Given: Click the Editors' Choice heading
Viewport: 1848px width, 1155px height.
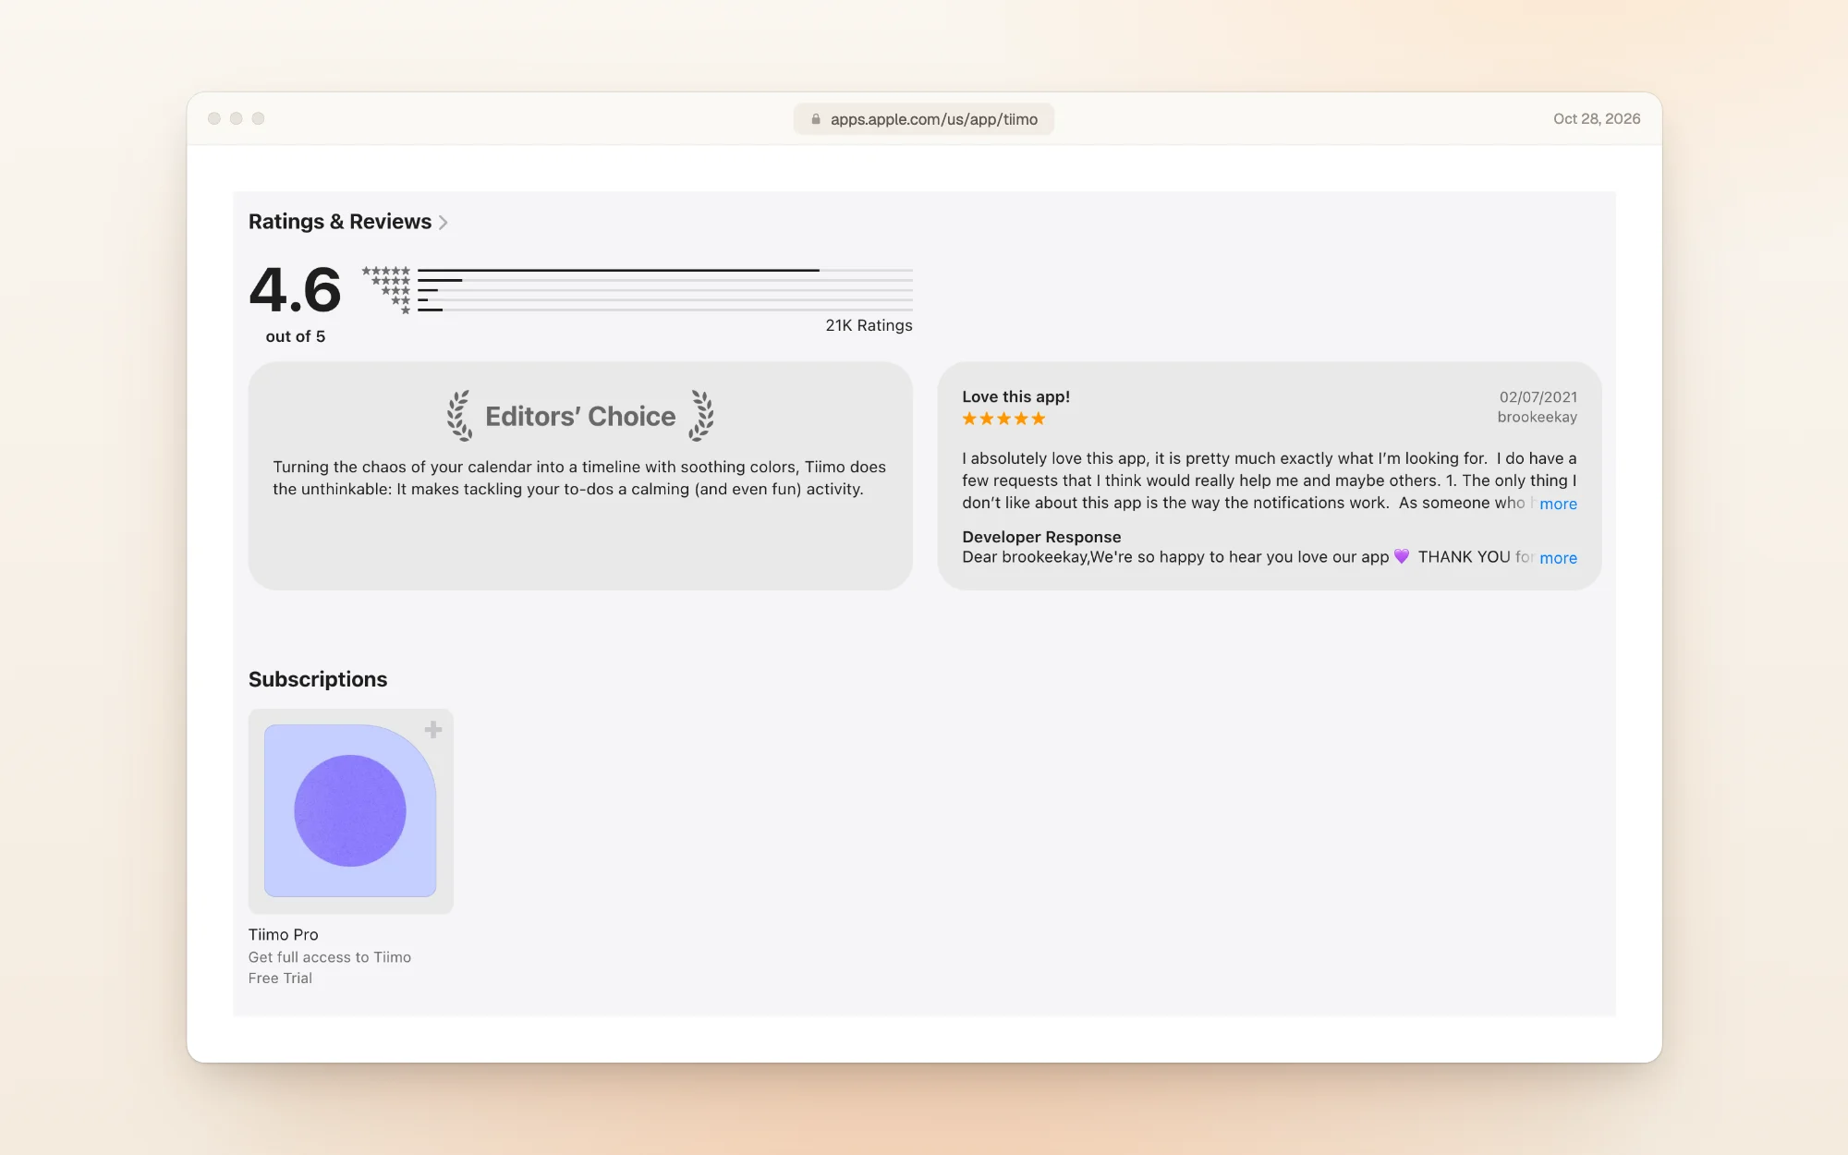Looking at the screenshot, I should coord(580,416).
